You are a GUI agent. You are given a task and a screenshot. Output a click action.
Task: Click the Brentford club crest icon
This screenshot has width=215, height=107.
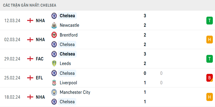pyautogui.click(x=54, y=35)
